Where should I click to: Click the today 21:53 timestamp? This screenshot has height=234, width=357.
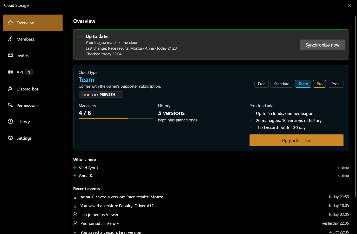339,197
